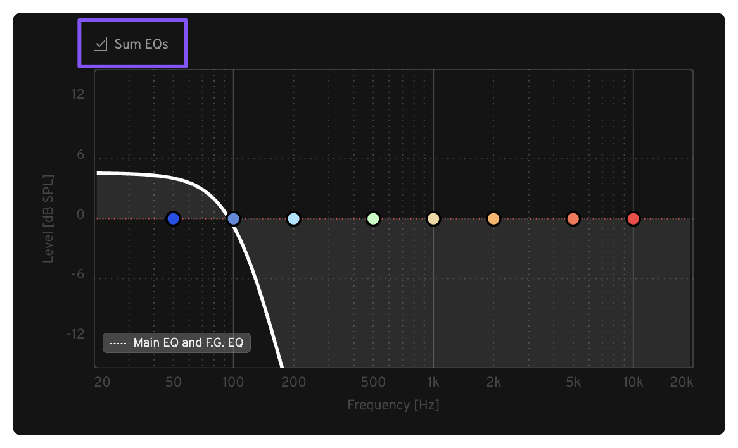Uncheck the Sum EQs checkbox
738x448 pixels.
coord(100,44)
